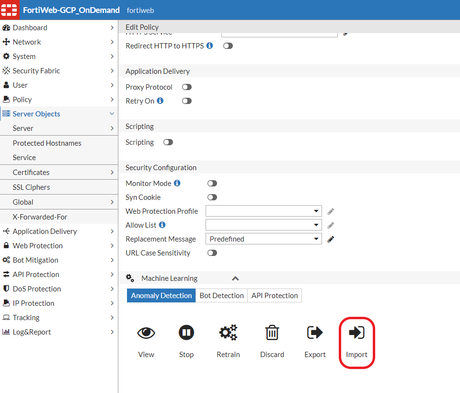Expand the Certificates submenu chevron
The image size is (460, 393).
coord(112,172)
